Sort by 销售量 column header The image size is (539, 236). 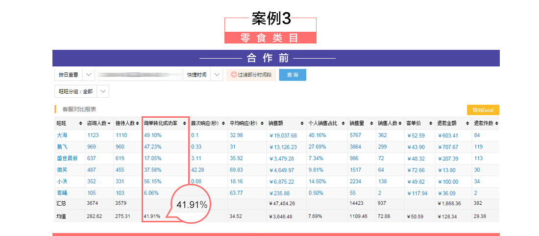(x=362, y=123)
